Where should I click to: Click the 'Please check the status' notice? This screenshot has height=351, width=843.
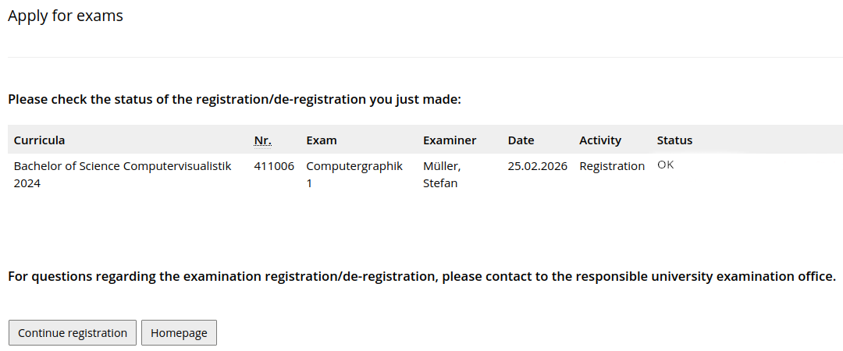tap(235, 100)
